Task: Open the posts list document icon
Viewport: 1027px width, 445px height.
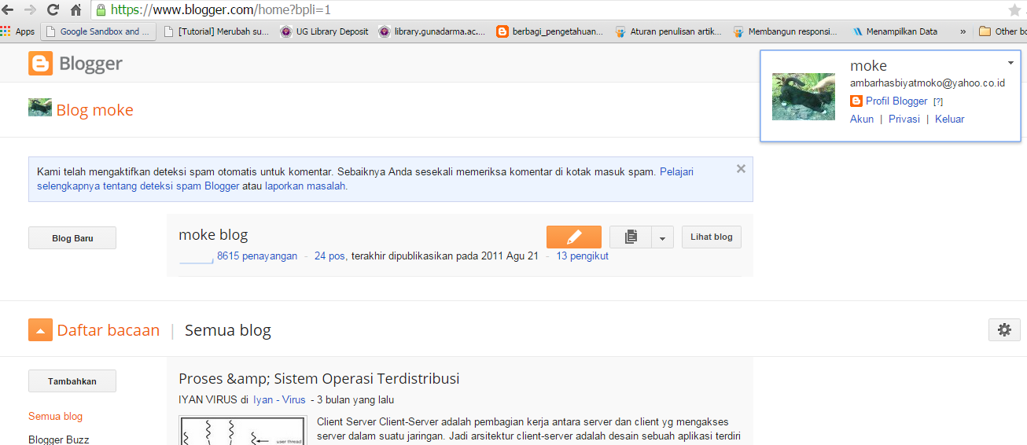Action: coord(631,237)
